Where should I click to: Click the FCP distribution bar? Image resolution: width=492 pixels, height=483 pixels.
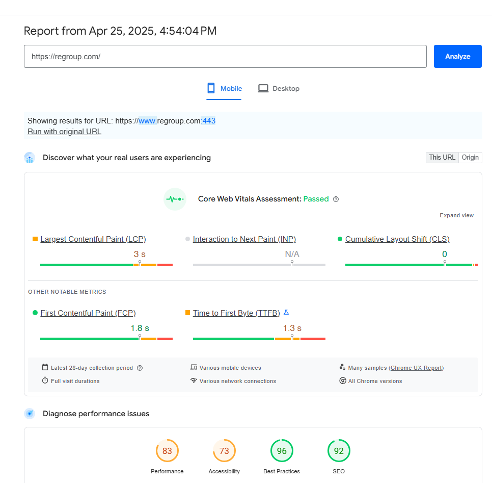106,339
